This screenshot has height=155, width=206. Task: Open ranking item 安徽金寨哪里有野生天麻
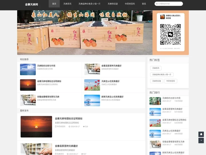[173, 142]
